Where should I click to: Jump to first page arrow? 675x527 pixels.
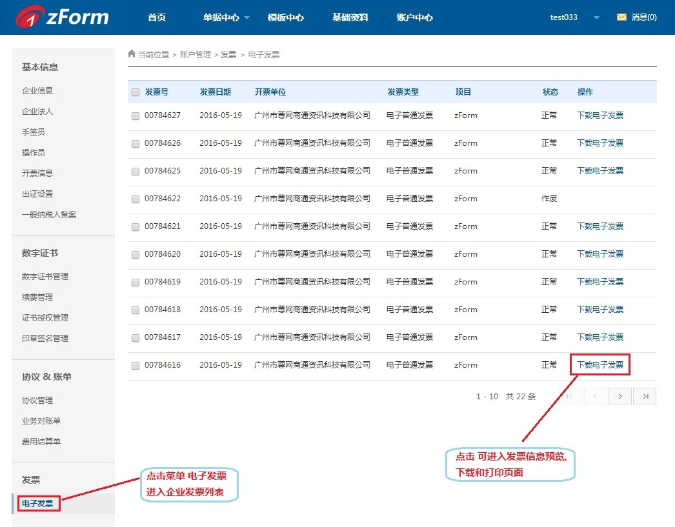570,396
